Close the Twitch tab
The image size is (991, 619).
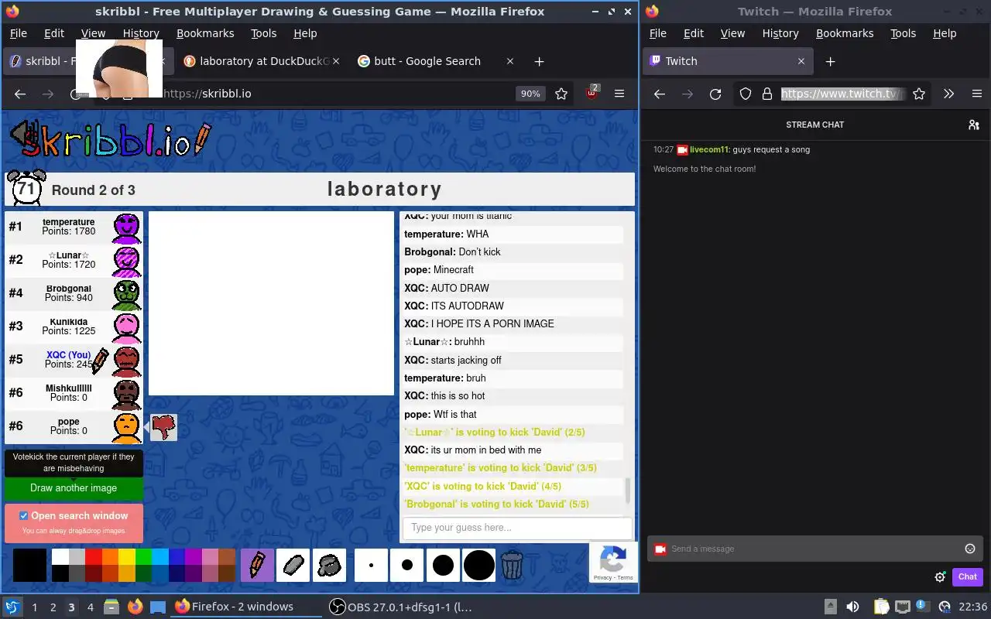(801, 61)
